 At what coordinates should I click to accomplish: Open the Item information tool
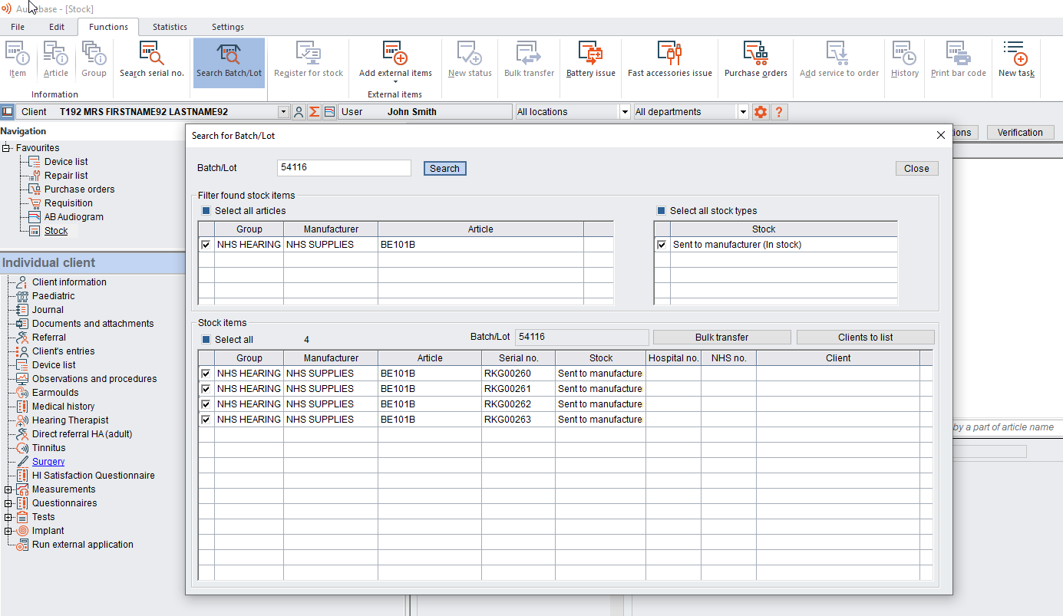18,60
